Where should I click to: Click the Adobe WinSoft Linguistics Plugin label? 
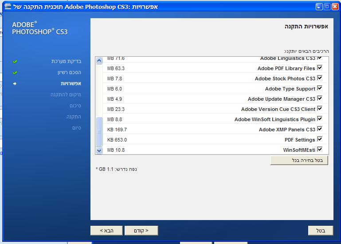[274, 119]
